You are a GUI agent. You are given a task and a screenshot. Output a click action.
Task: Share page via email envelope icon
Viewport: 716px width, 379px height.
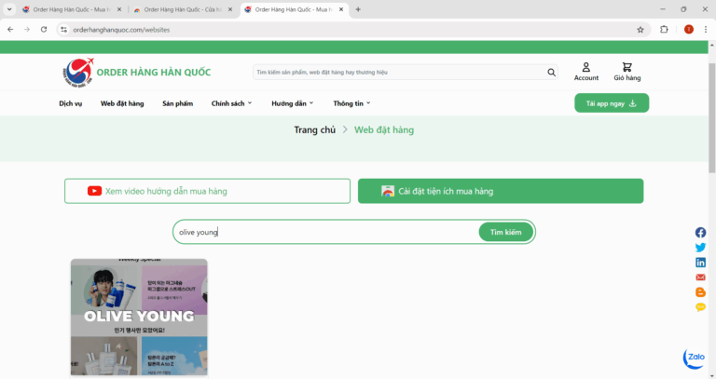coord(700,277)
